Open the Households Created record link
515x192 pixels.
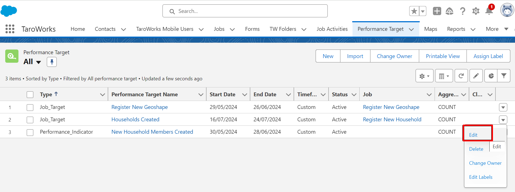pyautogui.click(x=135, y=119)
